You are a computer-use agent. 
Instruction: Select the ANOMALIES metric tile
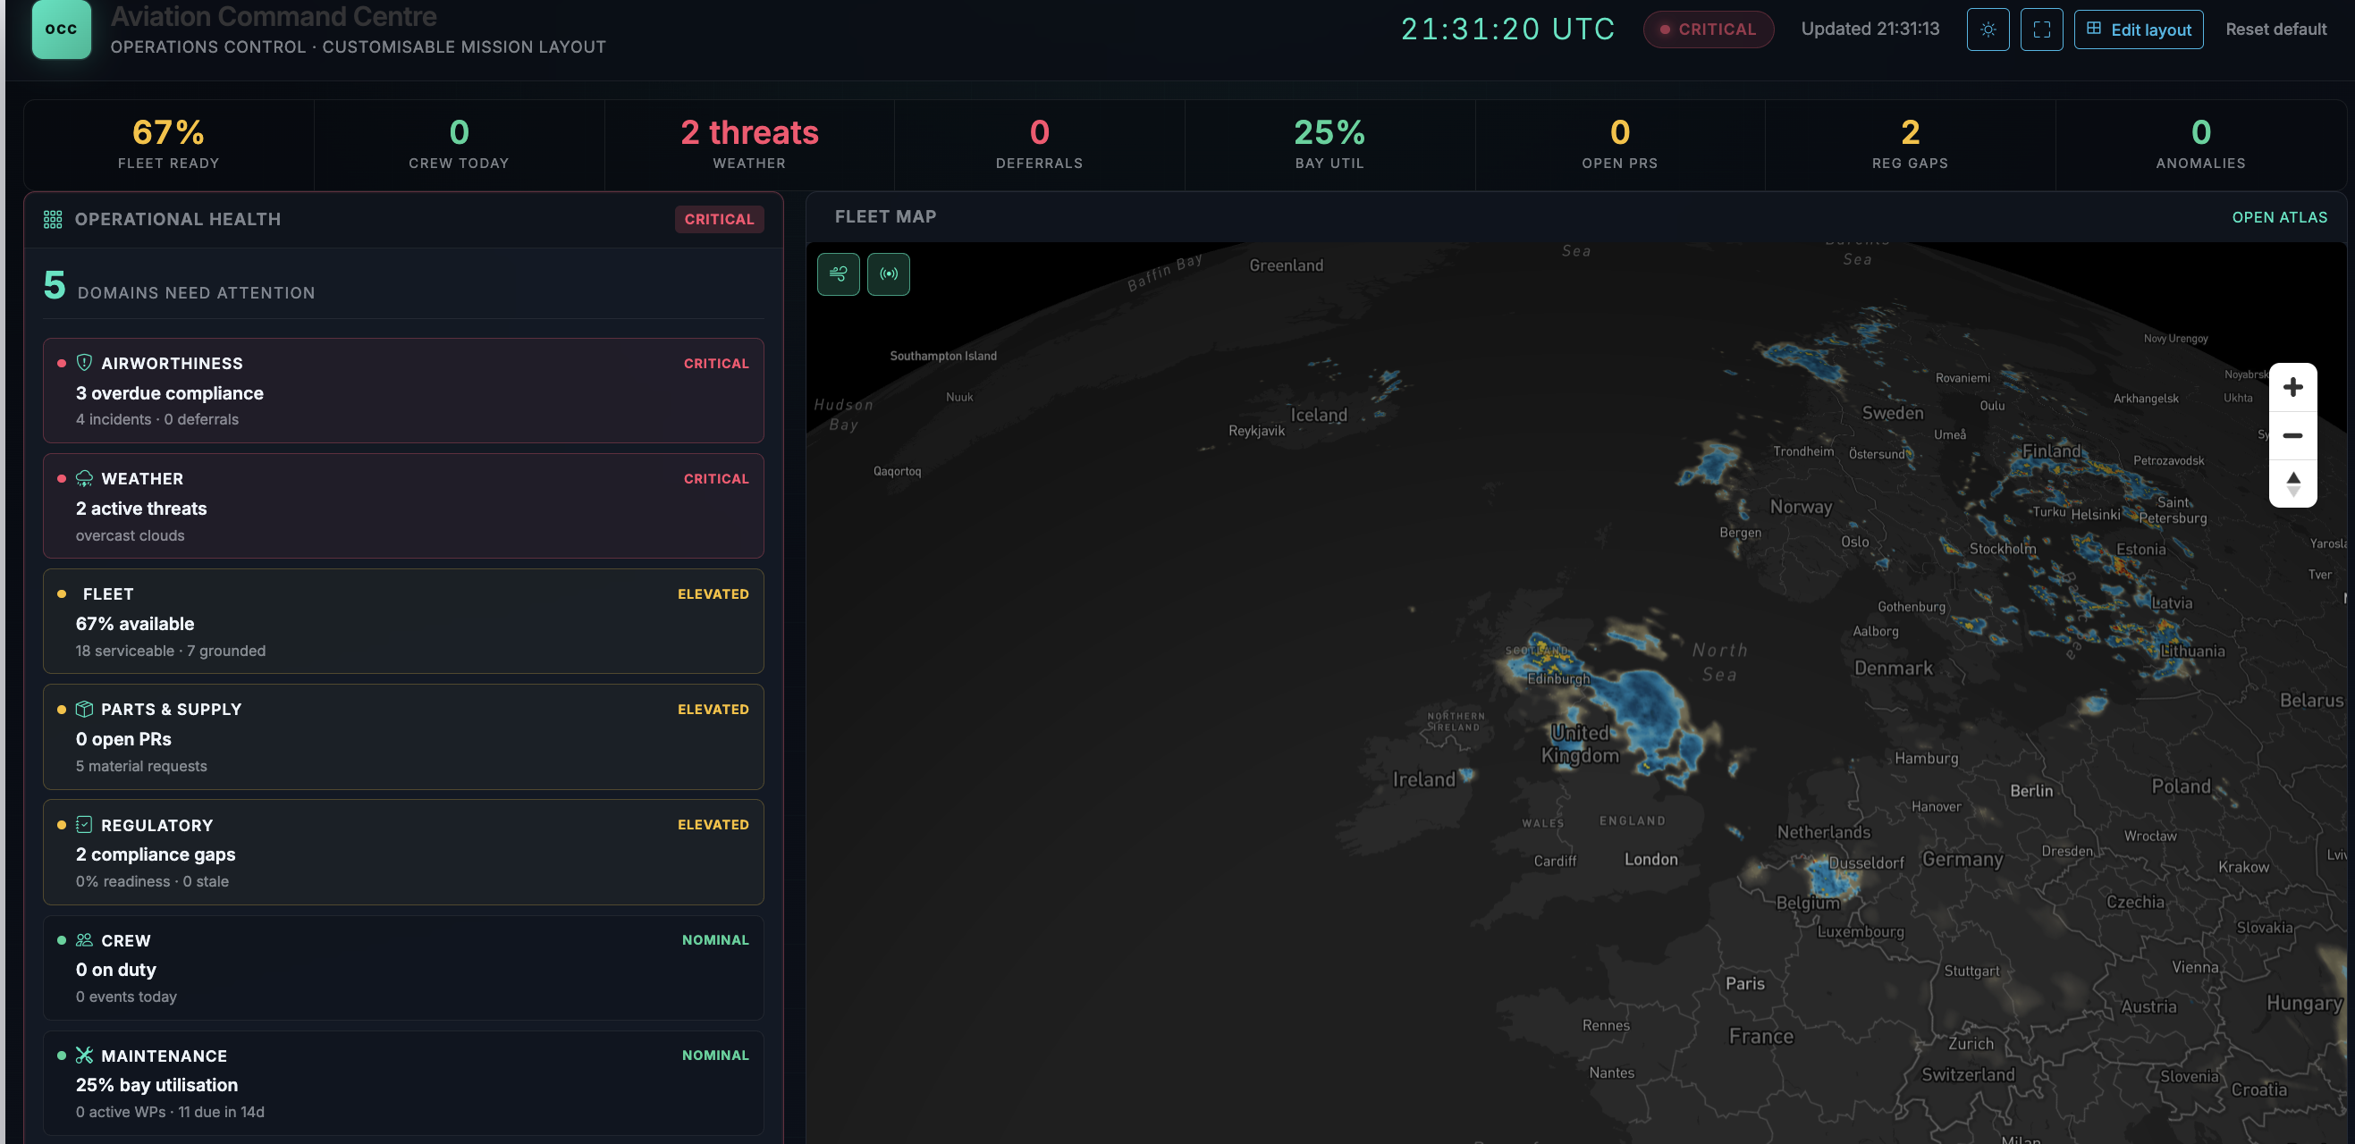(x=2200, y=145)
